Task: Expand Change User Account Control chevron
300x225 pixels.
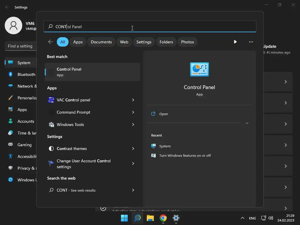Action: 133,163
